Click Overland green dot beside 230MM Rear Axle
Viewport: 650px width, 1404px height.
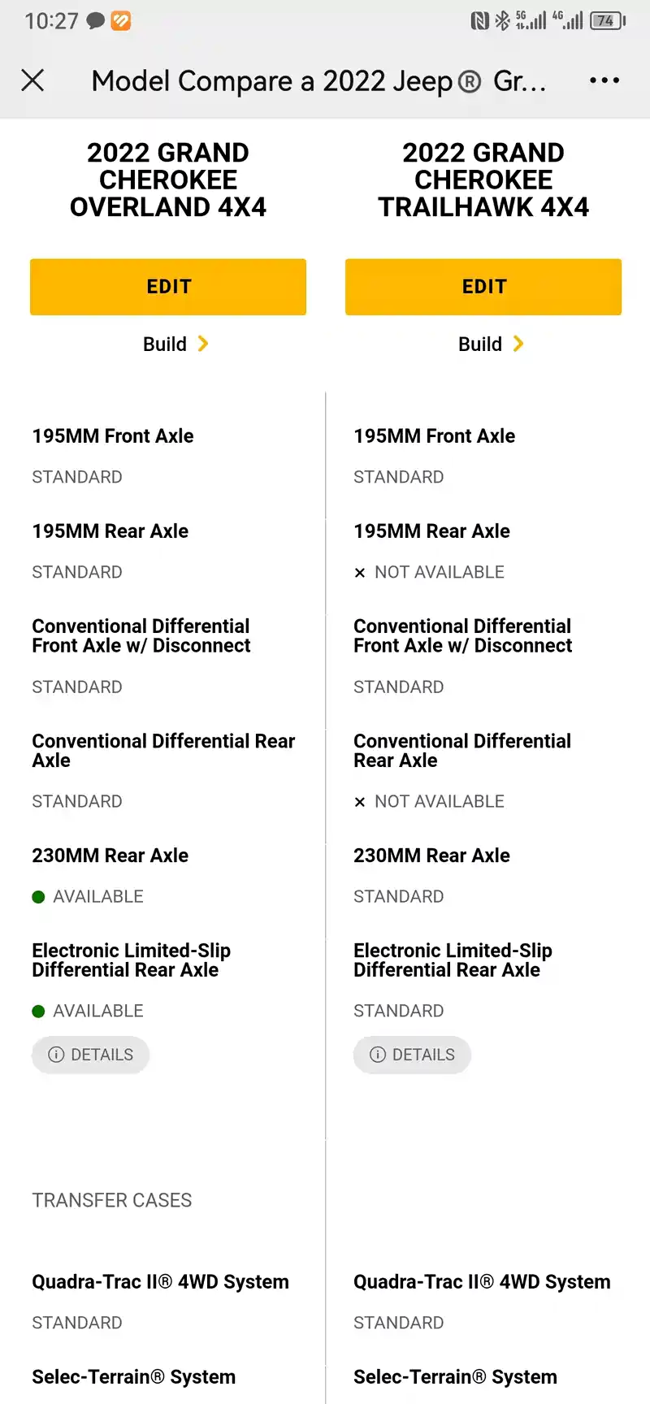tap(38, 897)
